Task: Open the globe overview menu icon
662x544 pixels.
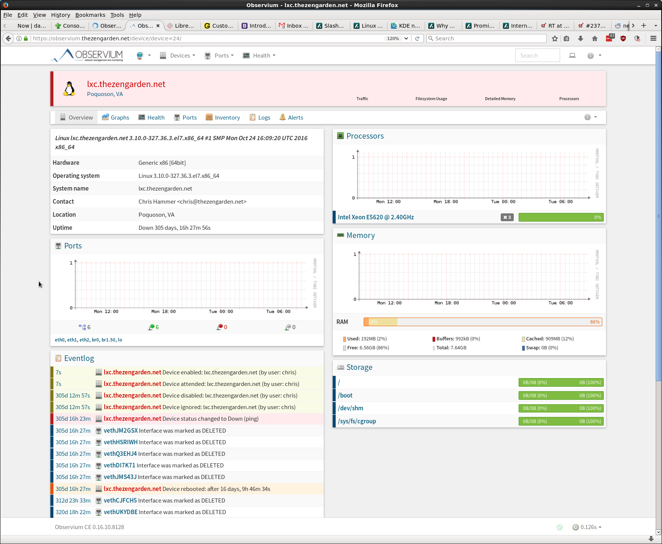Action: (x=140, y=56)
